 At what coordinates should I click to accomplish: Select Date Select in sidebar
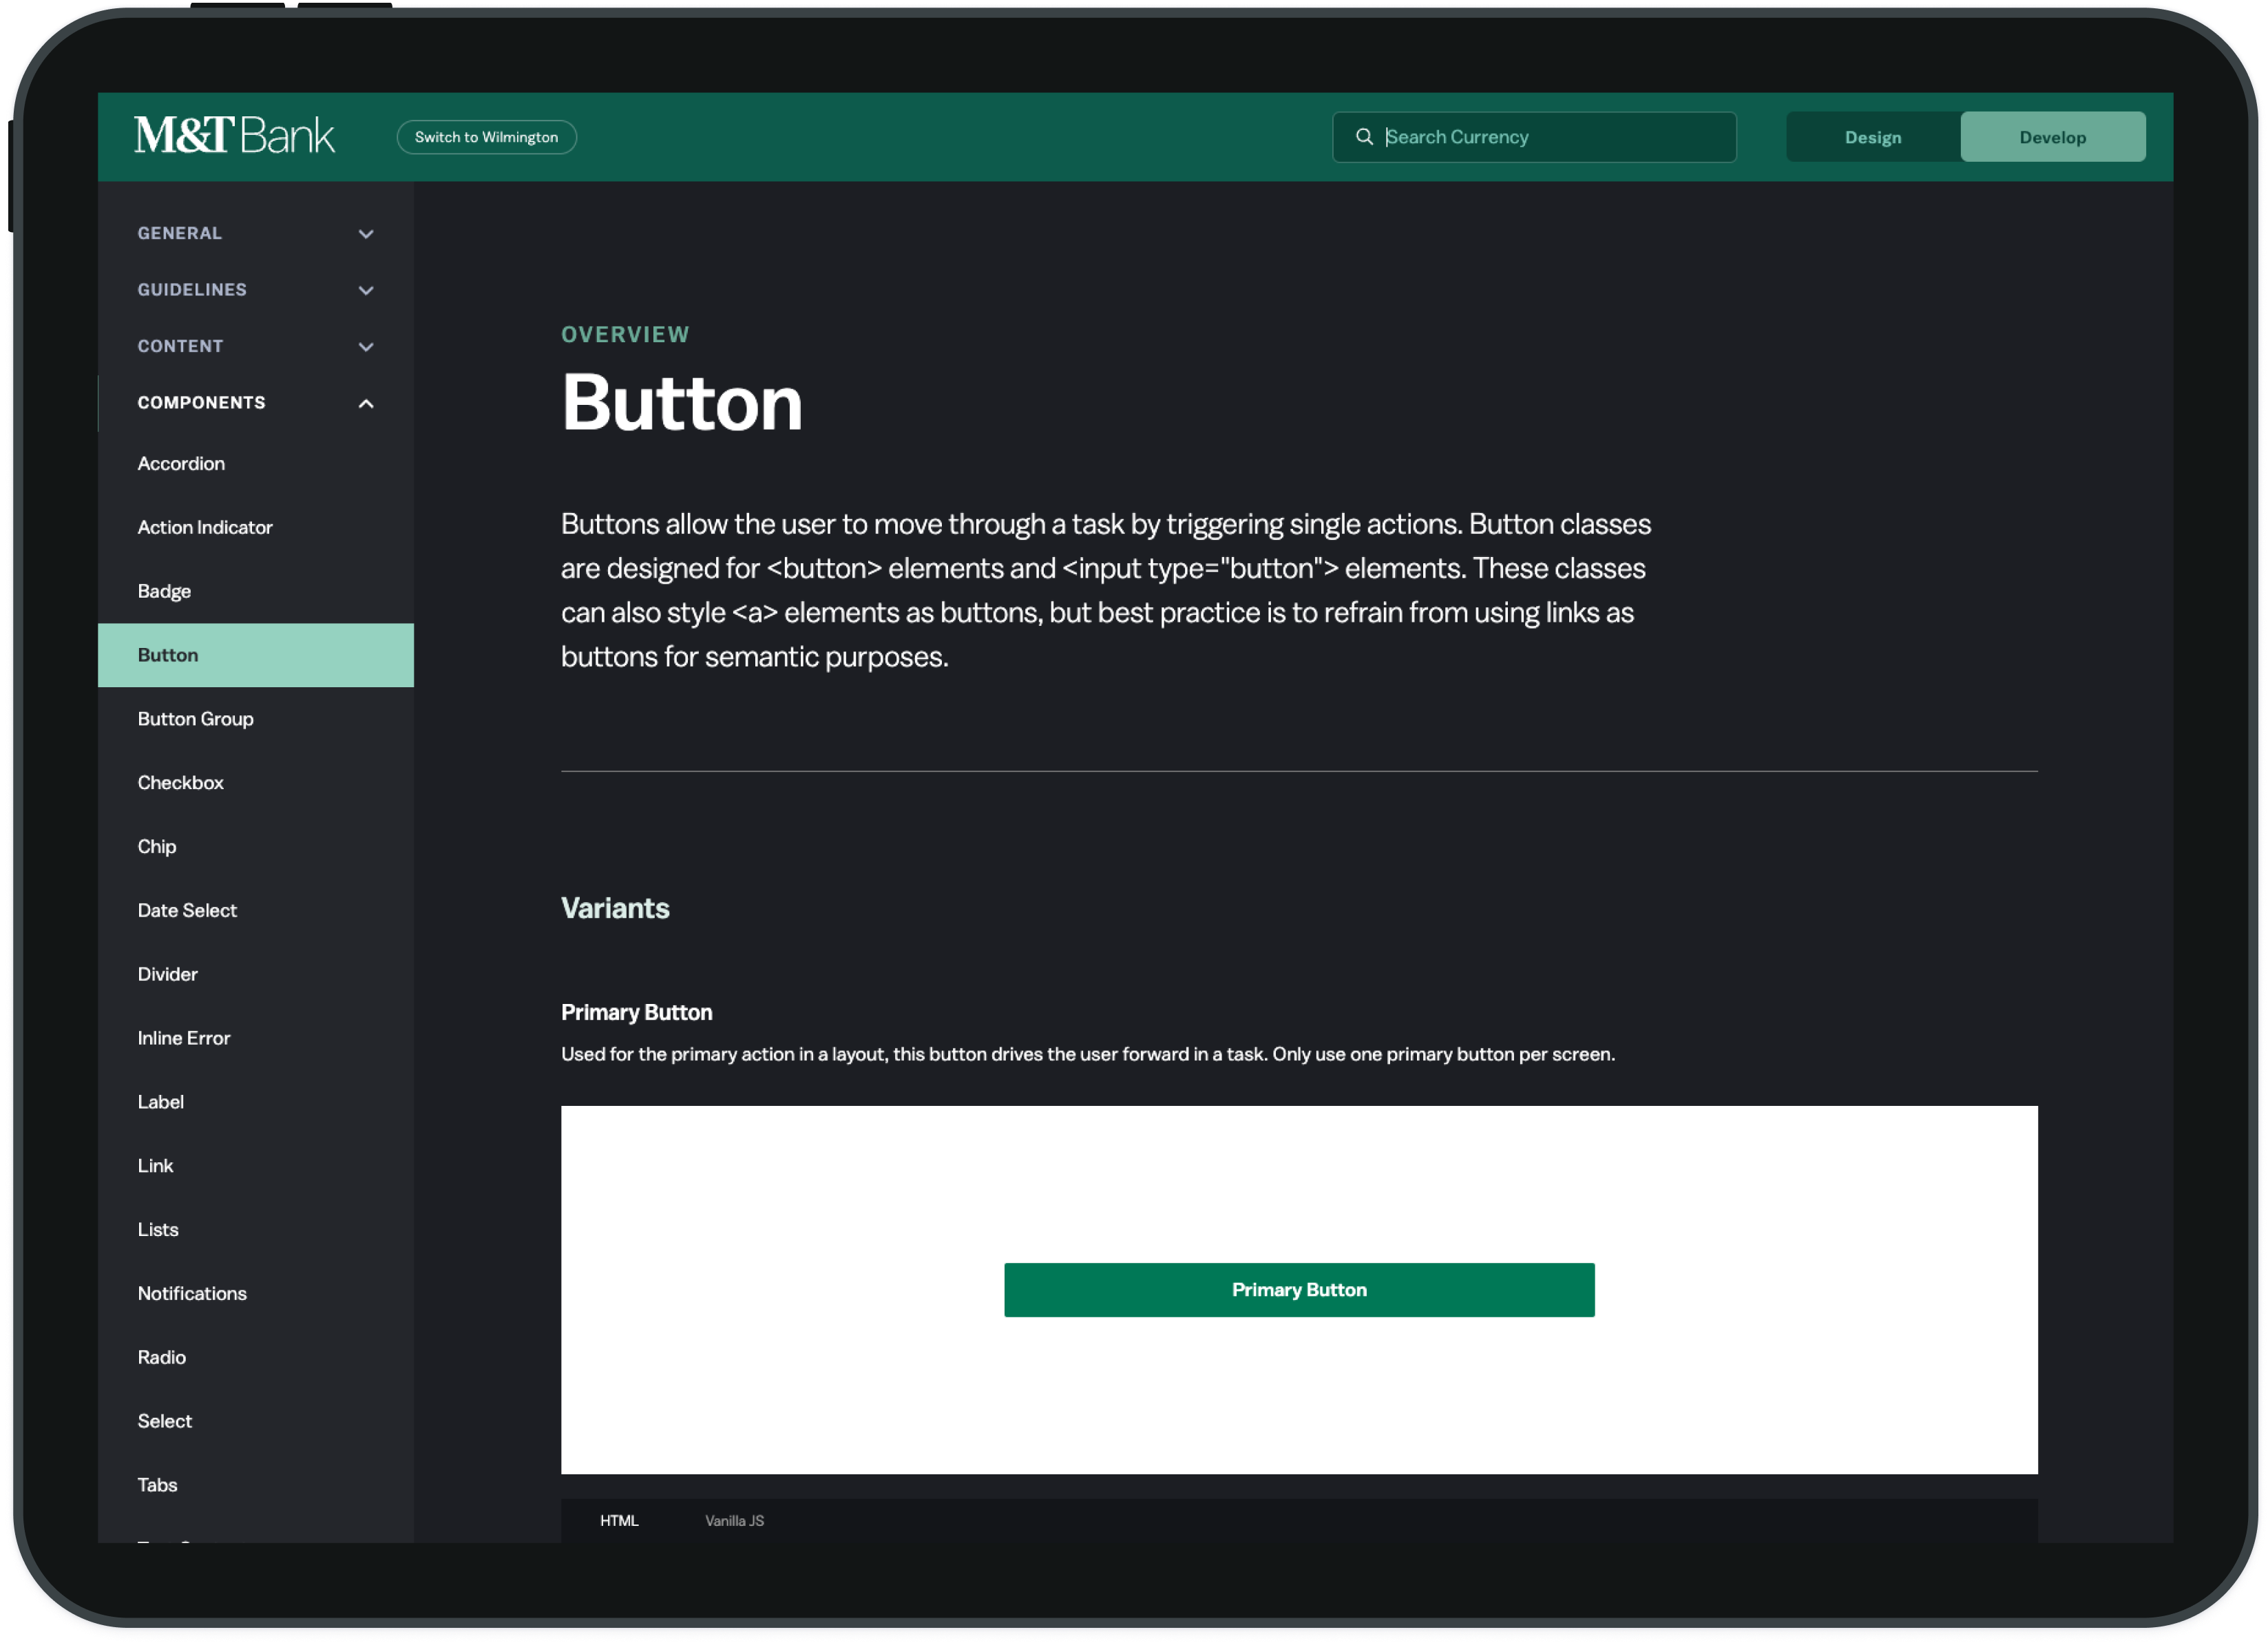187,911
